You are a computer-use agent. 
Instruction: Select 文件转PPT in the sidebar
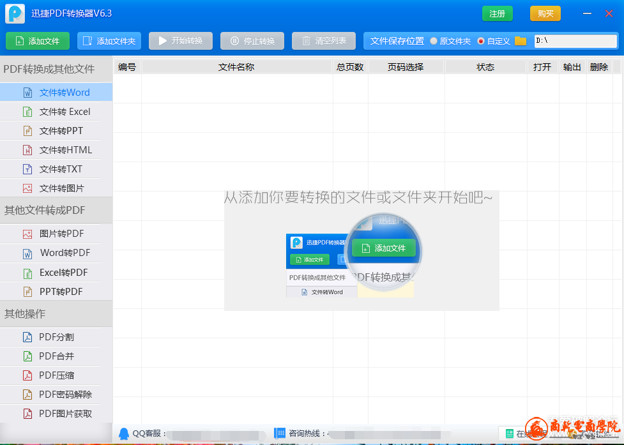56,131
